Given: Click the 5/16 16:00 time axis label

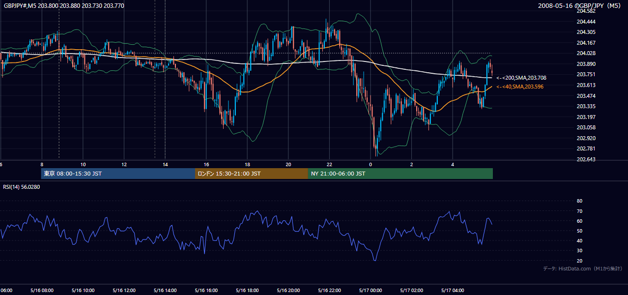Looking at the screenshot, I should tap(206, 290).
